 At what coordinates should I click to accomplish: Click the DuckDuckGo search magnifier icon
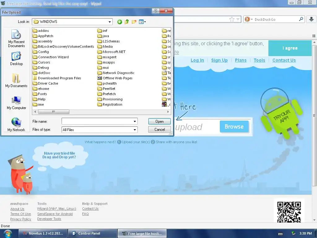pos(301,19)
